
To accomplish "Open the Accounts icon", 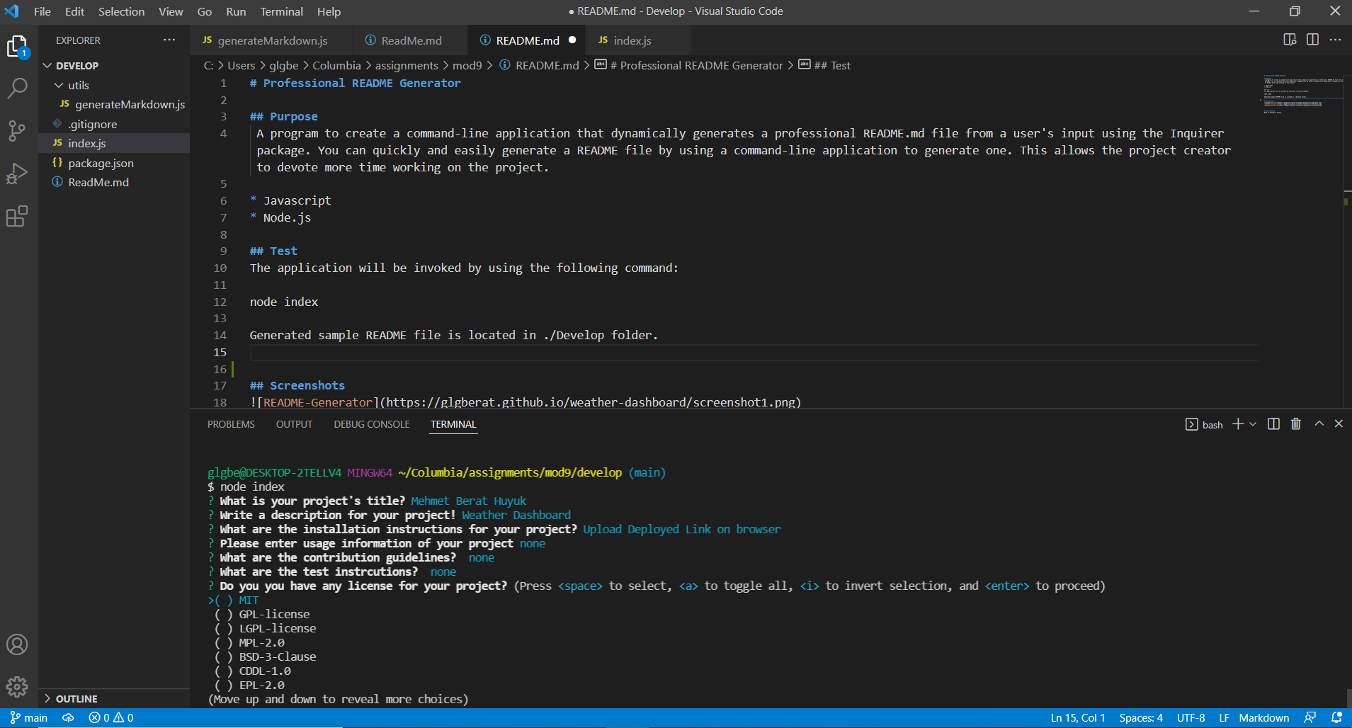I will (17, 644).
